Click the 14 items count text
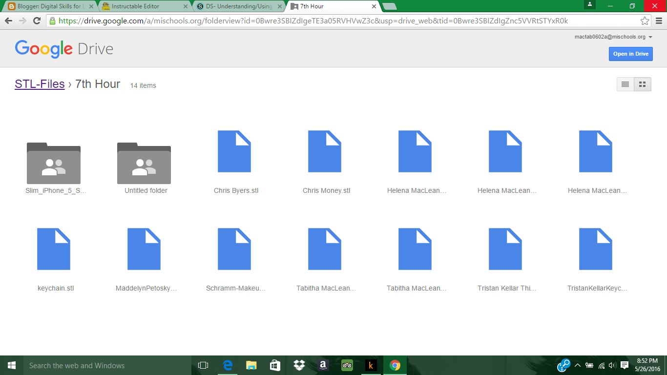 pyautogui.click(x=143, y=85)
